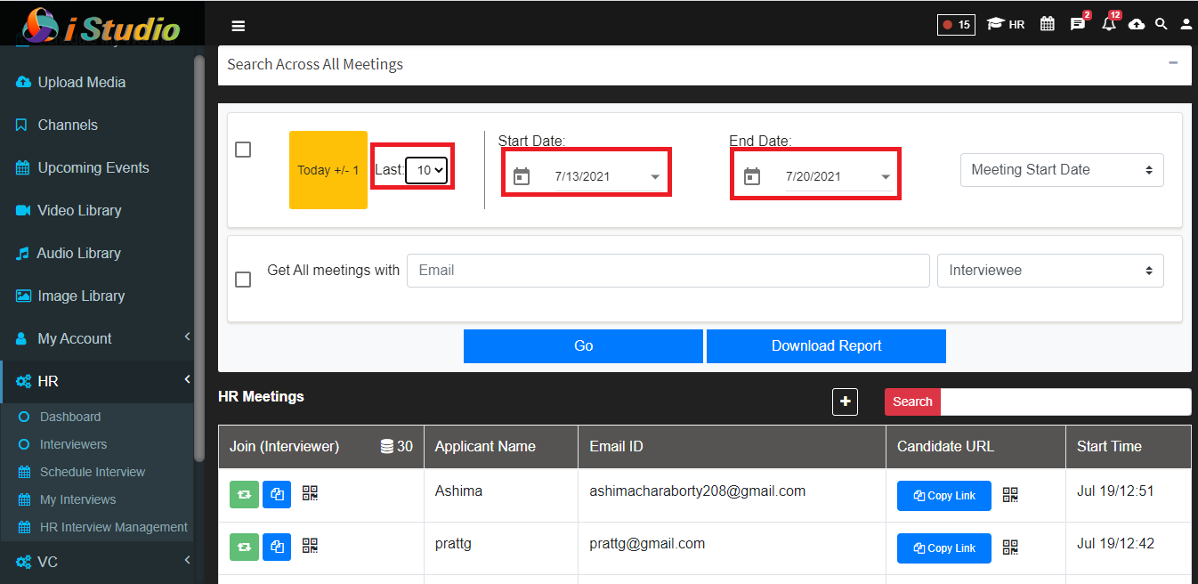This screenshot has width=1198, height=584.
Task: Click the plus icon to add HR meeting
Action: pos(845,401)
